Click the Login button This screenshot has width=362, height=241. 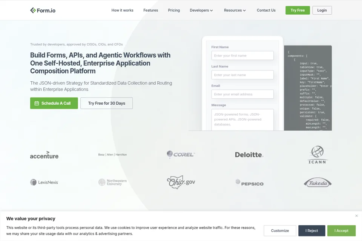coord(322,11)
